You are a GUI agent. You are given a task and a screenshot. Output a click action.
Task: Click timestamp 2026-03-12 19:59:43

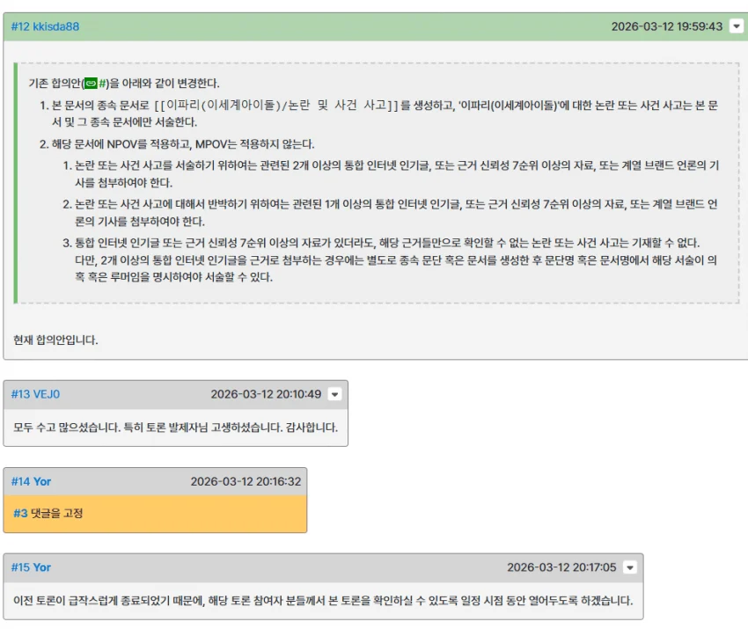(667, 26)
